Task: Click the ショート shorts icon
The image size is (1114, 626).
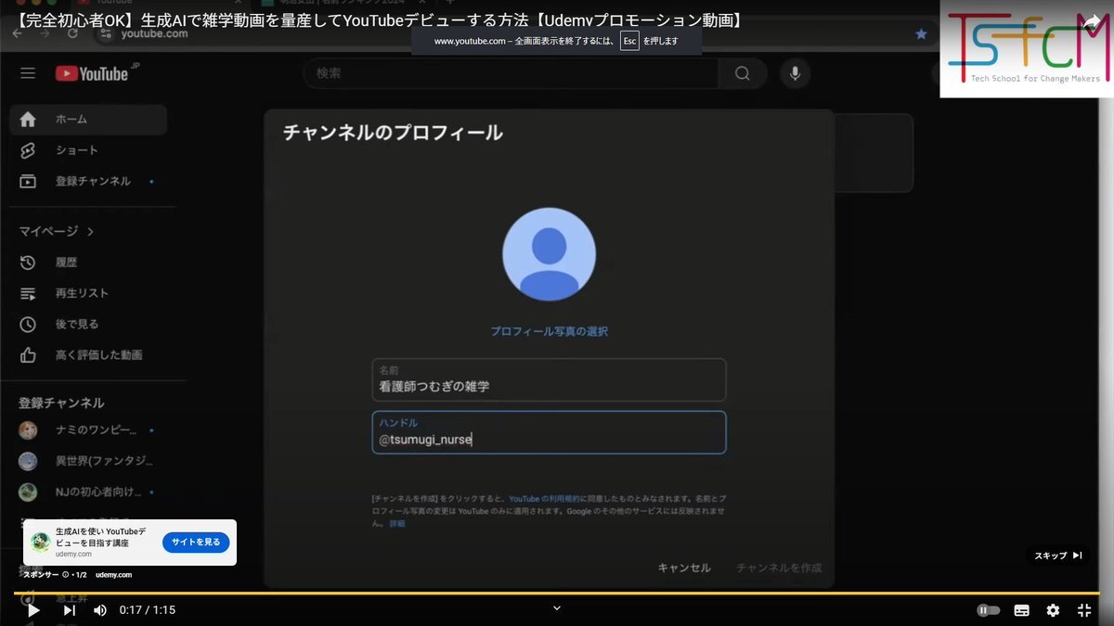Action: click(x=28, y=150)
